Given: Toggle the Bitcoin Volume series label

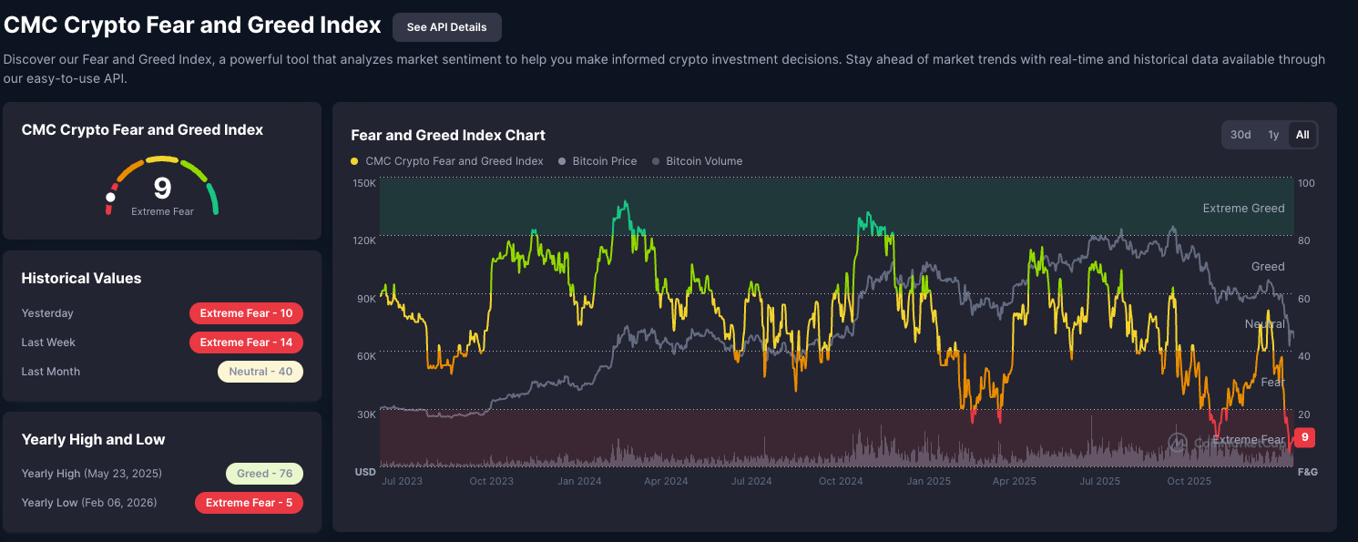Looking at the screenshot, I should click(703, 161).
